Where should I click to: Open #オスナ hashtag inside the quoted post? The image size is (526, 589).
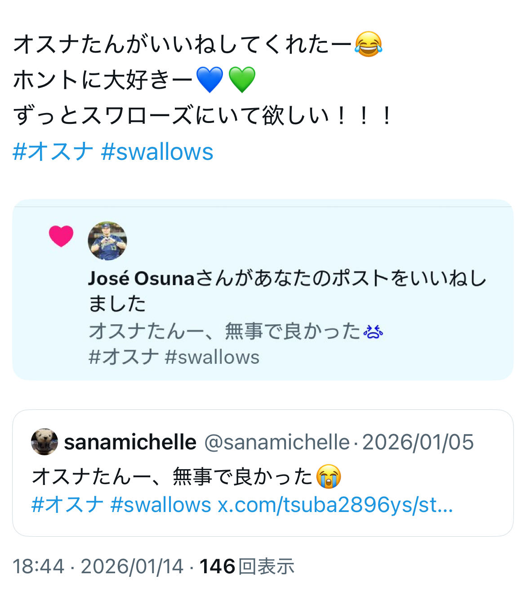click(68, 505)
